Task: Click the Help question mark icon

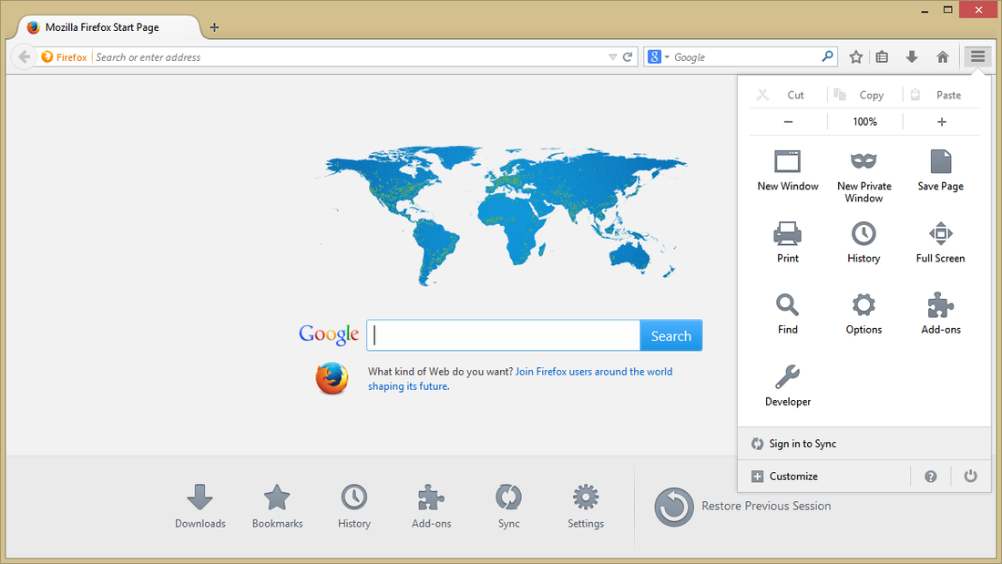Action: (930, 477)
